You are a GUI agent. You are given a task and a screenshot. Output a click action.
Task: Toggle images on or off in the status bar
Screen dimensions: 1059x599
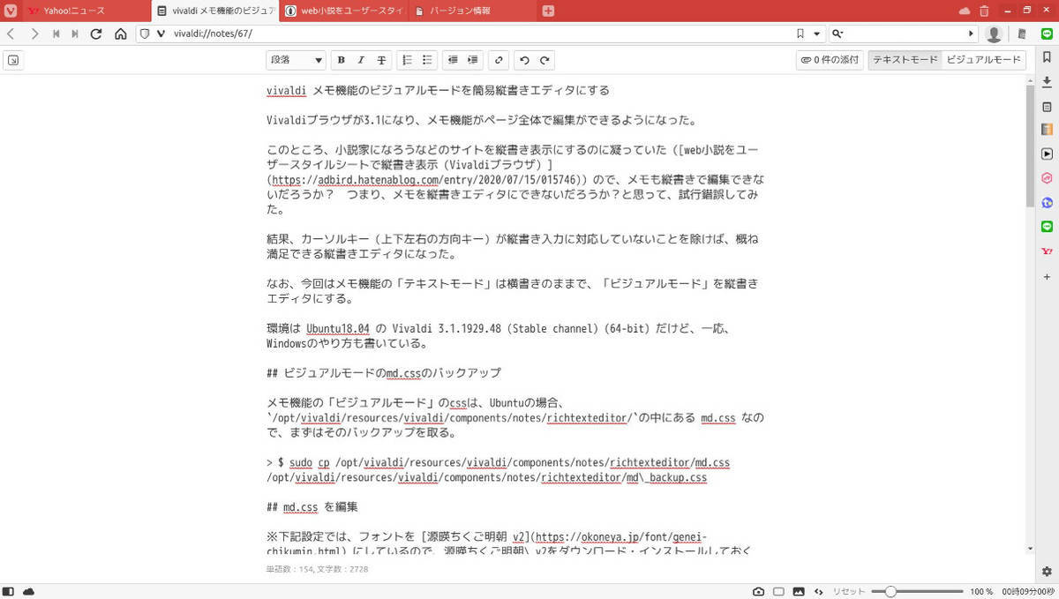pos(800,592)
